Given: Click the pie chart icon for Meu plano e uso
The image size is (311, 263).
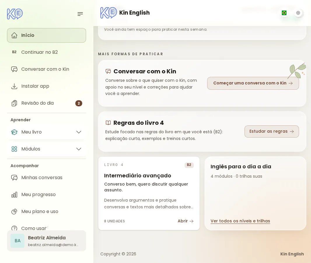Looking at the screenshot, I should [x=14, y=212].
